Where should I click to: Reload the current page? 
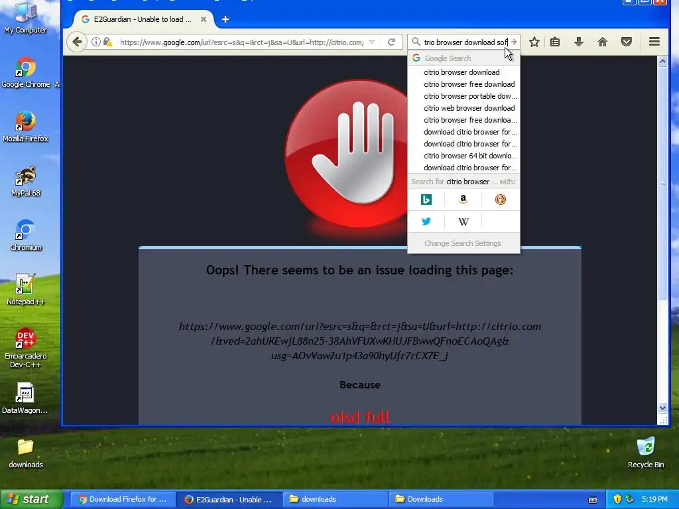pyautogui.click(x=391, y=42)
